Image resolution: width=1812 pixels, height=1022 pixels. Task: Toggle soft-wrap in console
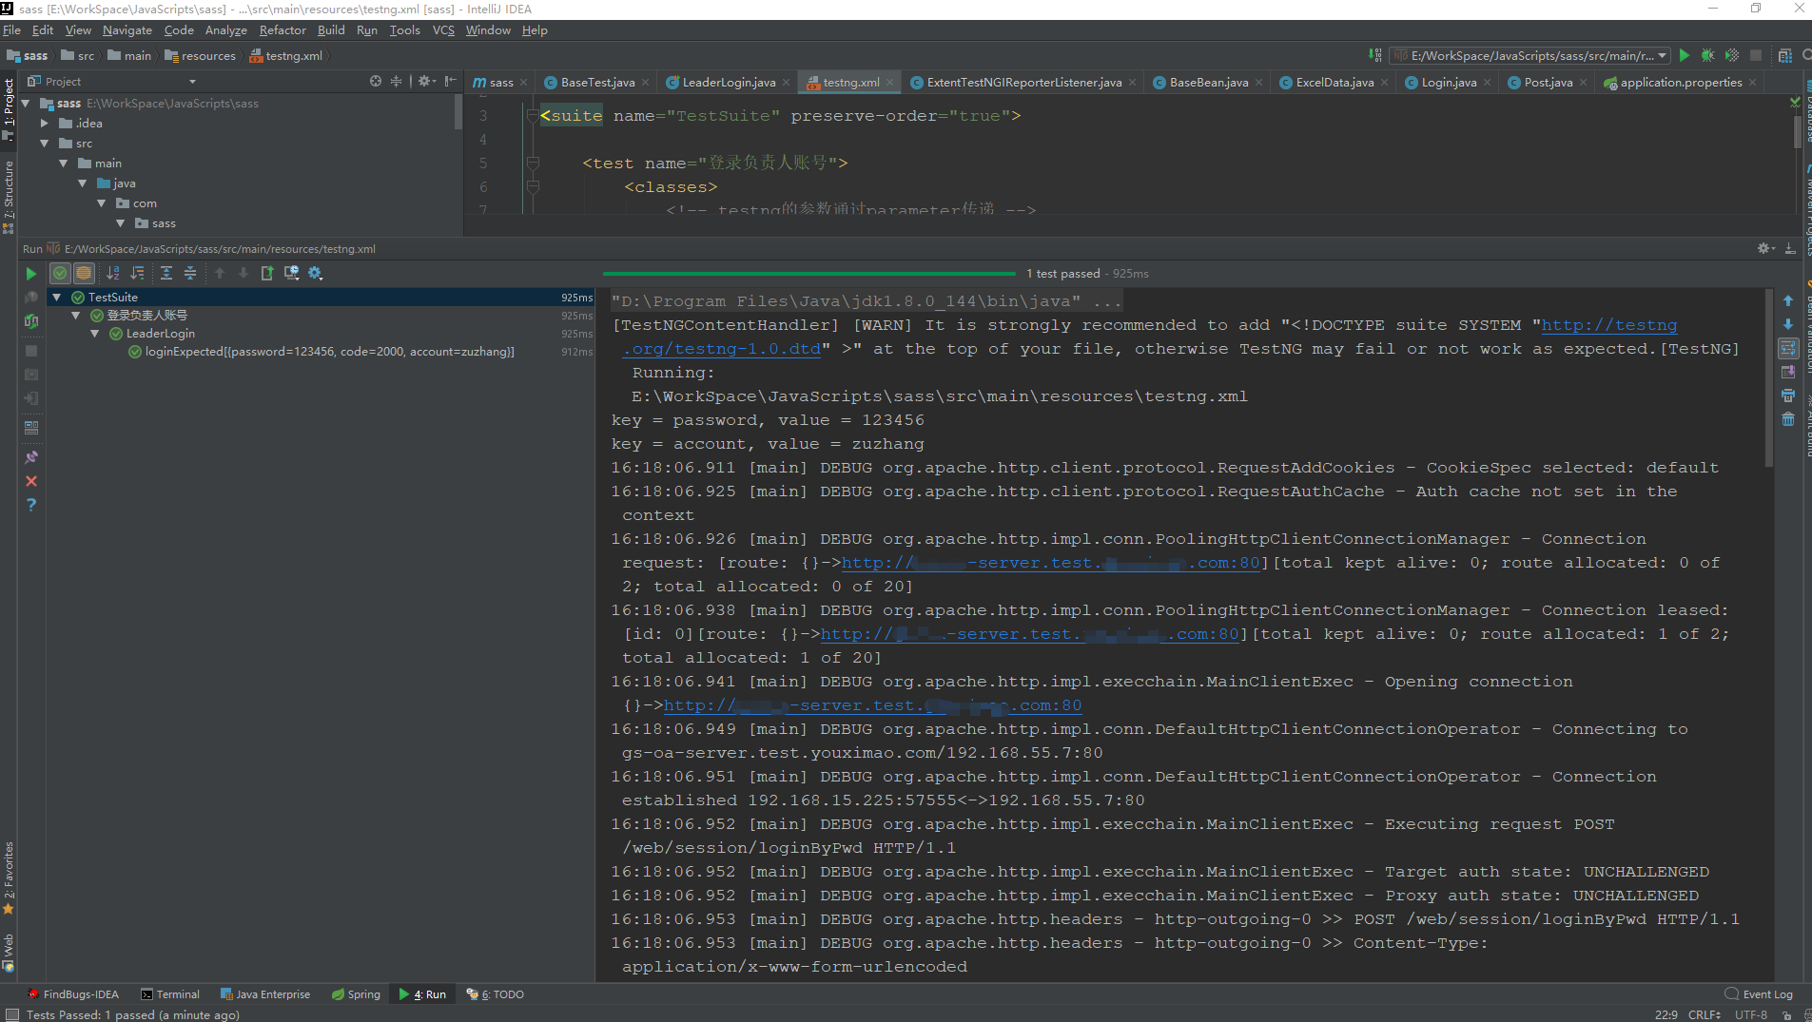coord(1788,348)
